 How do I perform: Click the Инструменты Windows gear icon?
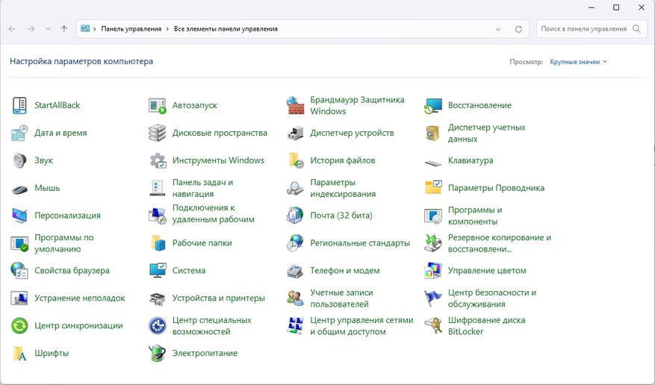coord(158,160)
